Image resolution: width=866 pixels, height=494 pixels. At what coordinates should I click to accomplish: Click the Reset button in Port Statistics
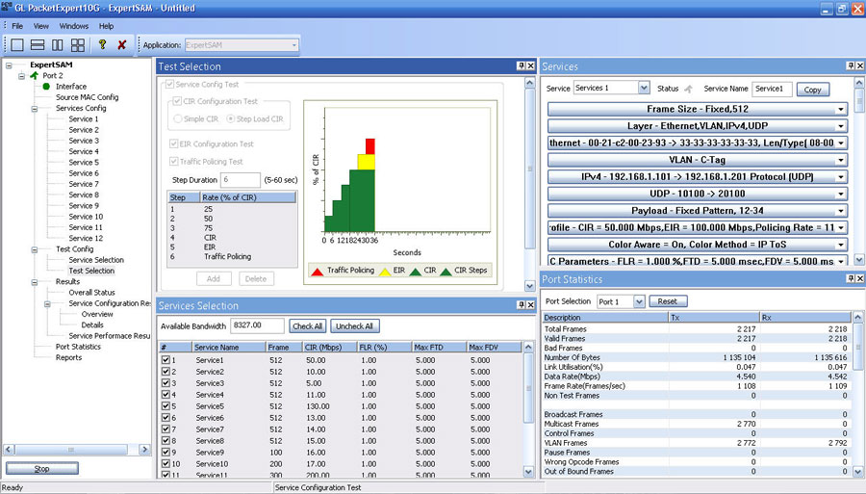coord(667,301)
